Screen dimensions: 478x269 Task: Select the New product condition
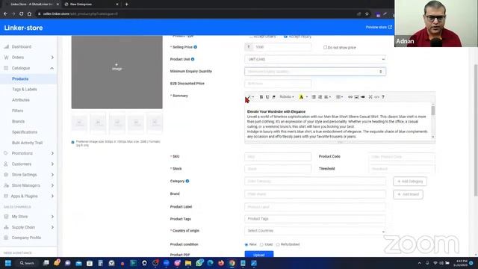(246, 244)
